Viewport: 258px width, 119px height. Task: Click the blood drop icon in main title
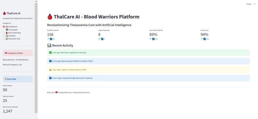50,17
